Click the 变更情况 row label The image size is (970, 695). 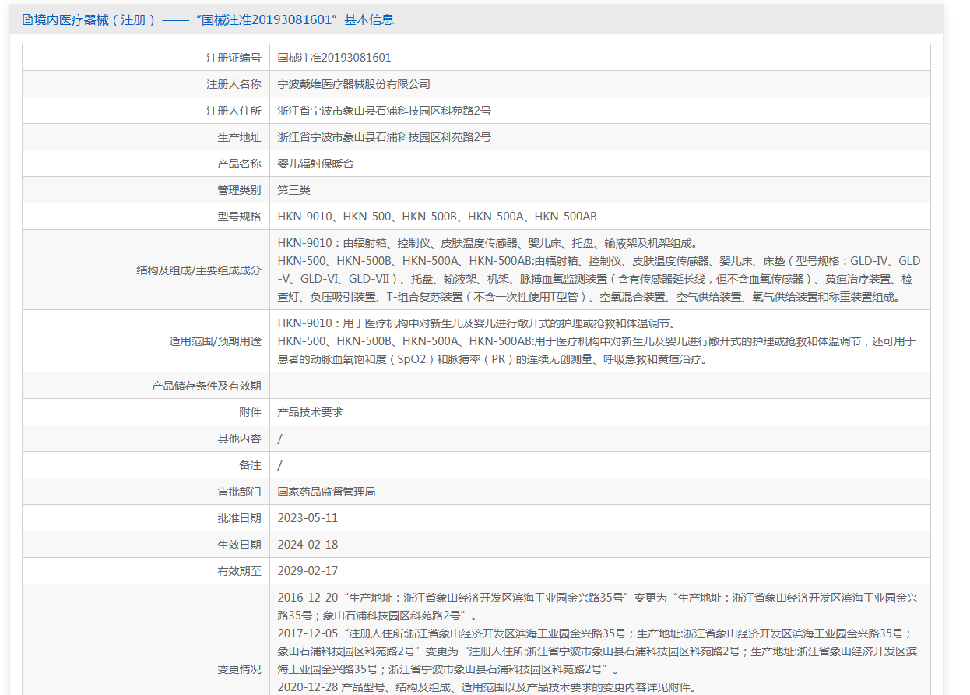point(239,669)
